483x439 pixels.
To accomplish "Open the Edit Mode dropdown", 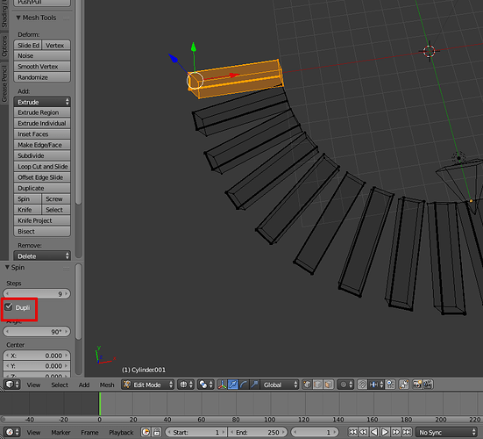I will tap(148, 385).
